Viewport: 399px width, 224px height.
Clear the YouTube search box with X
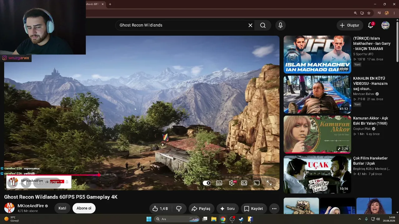[250, 25]
